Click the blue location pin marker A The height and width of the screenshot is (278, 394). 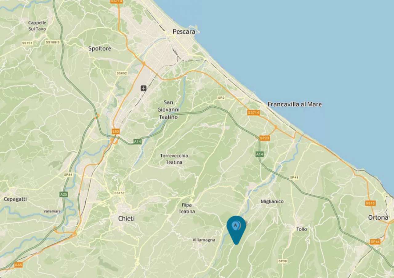pos(236,229)
